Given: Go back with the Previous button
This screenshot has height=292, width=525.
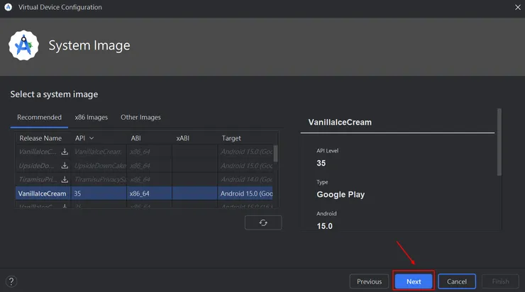Looking at the screenshot, I should point(369,281).
